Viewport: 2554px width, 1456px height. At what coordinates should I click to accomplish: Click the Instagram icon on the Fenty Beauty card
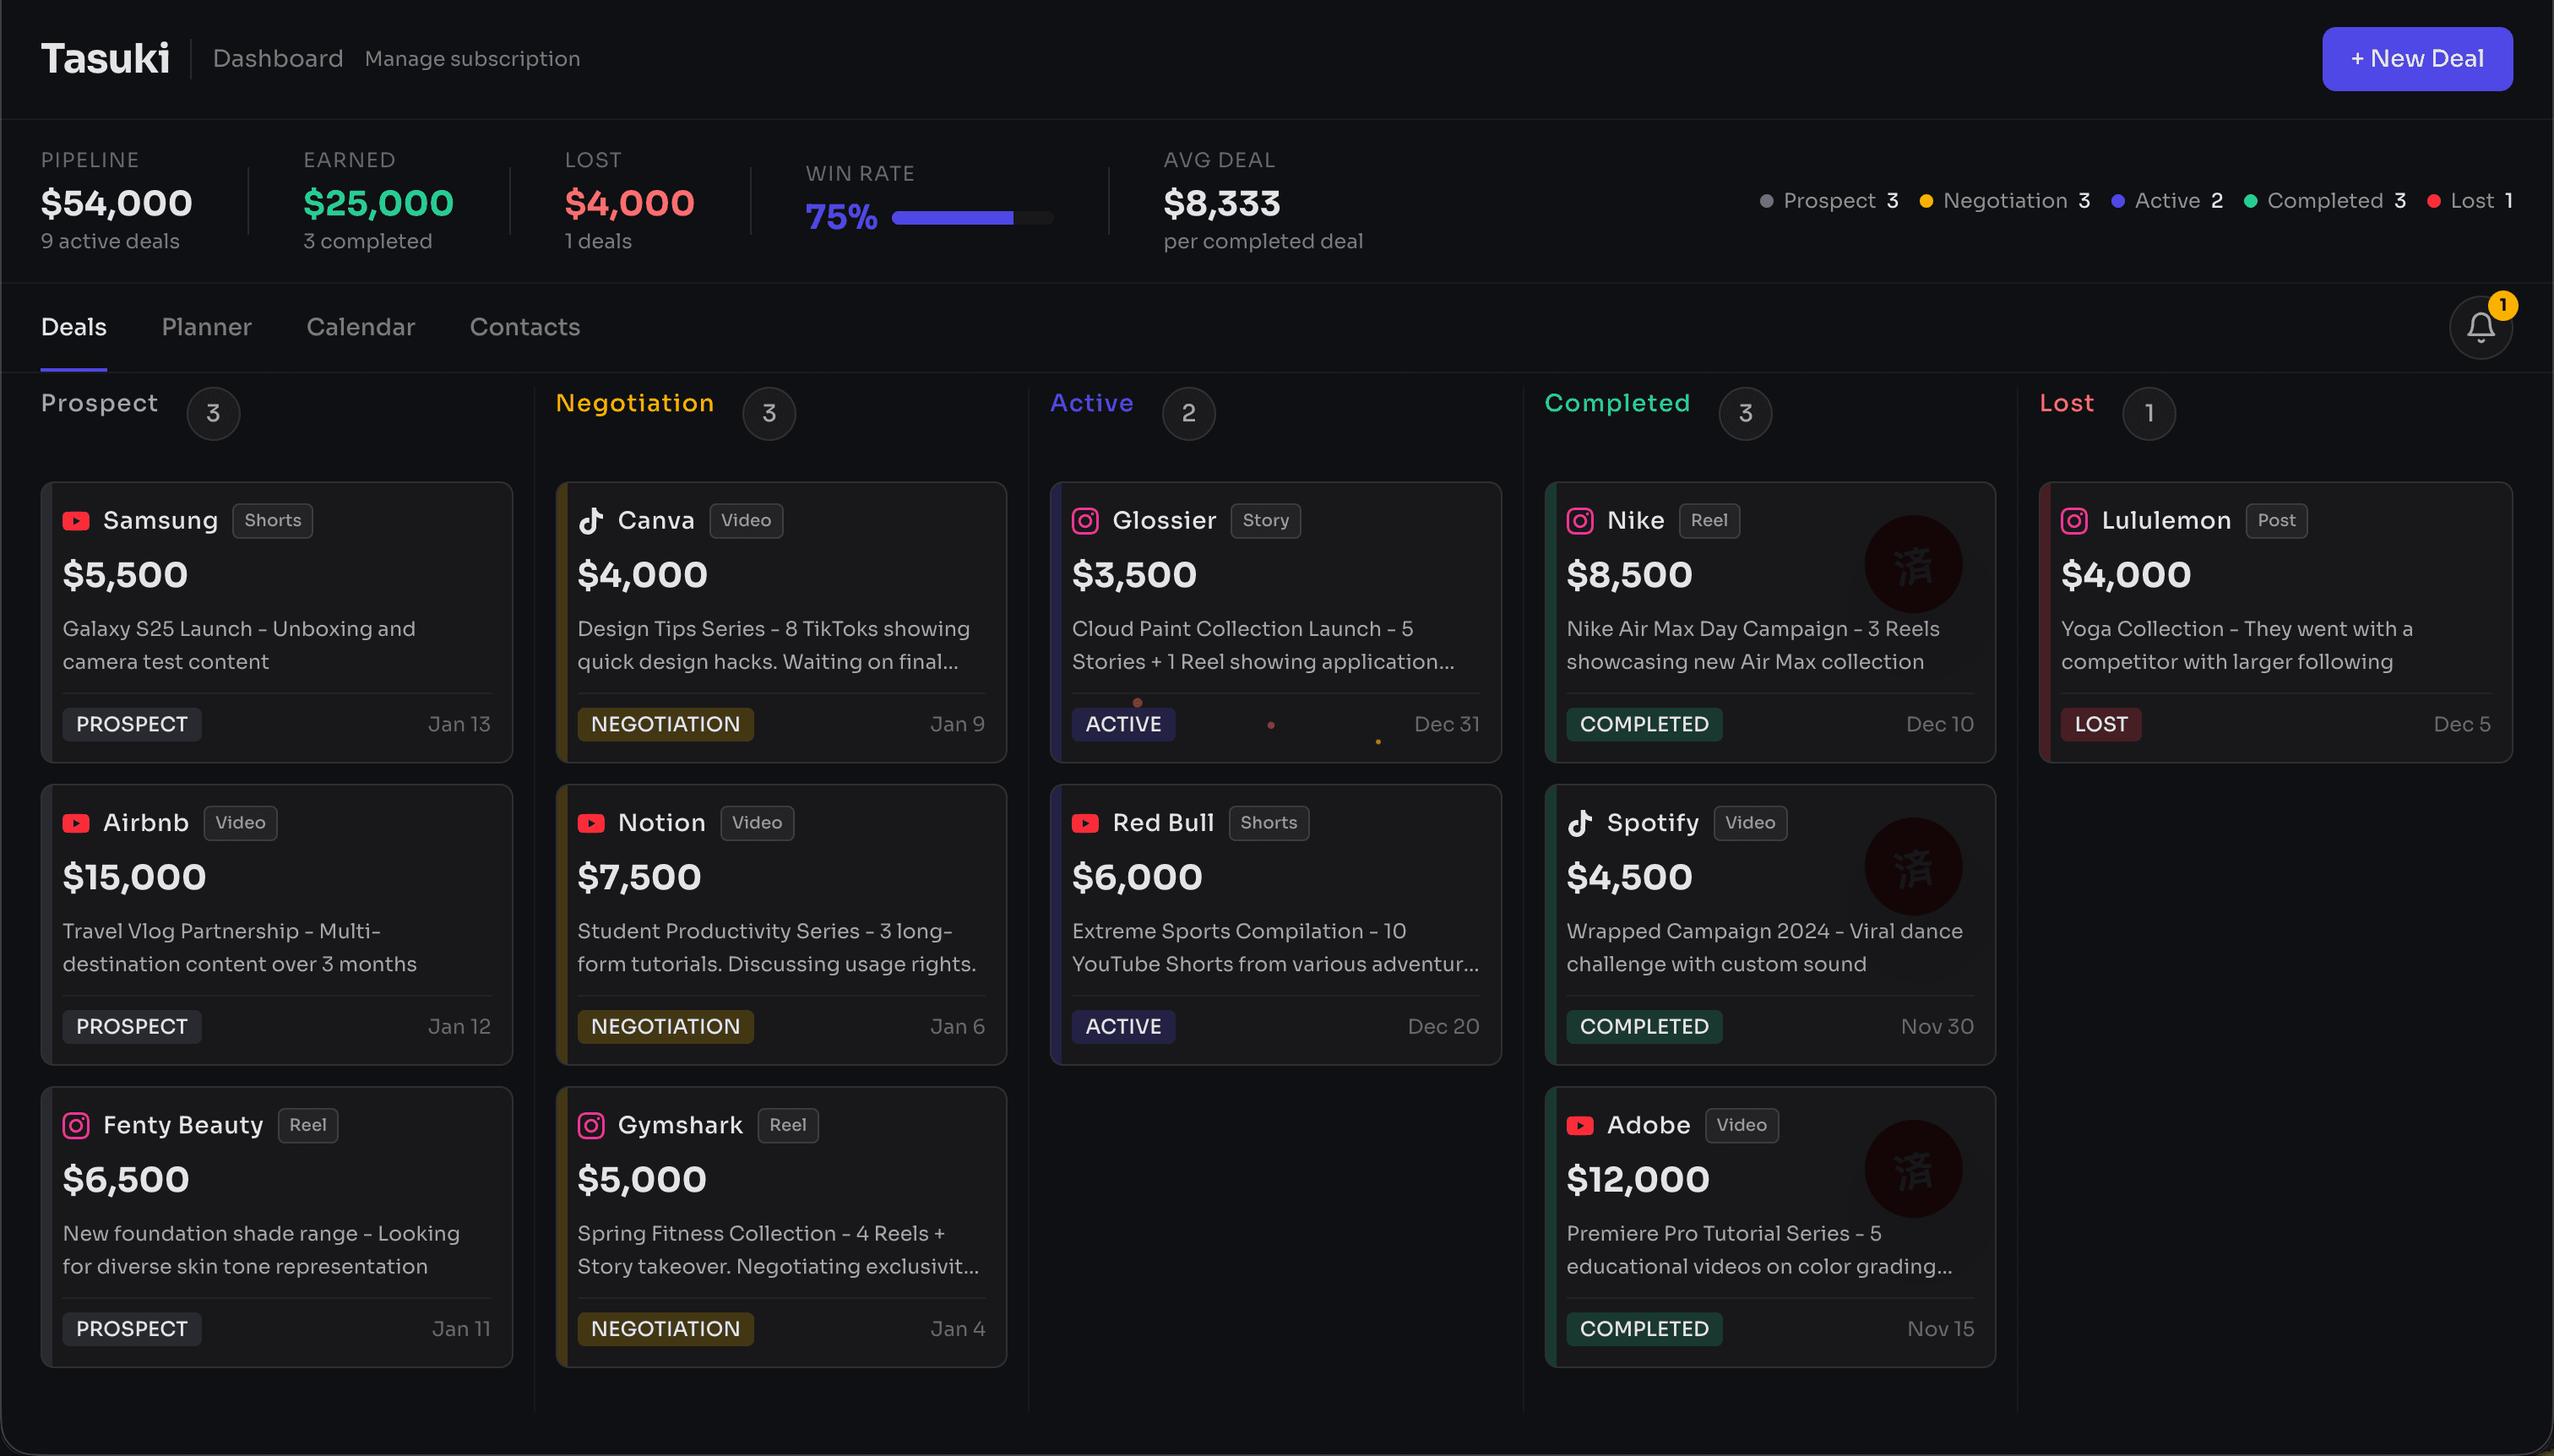pyautogui.click(x=76, y=1125)
